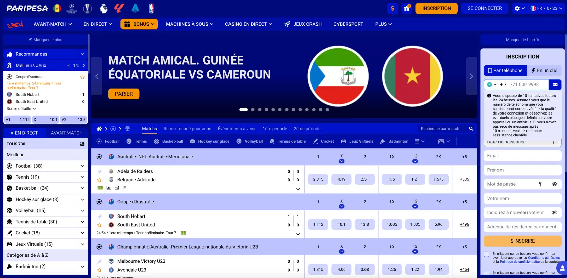567x278 pixels.
Task: Open AVANT-MATCH top menu
Action: (53, 24)
